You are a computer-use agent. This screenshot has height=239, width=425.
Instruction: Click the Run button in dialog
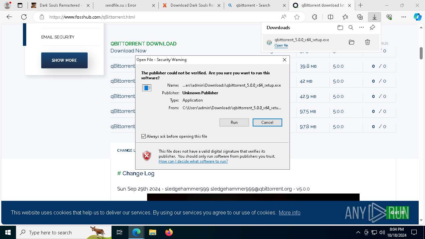(x=234, y=122)
